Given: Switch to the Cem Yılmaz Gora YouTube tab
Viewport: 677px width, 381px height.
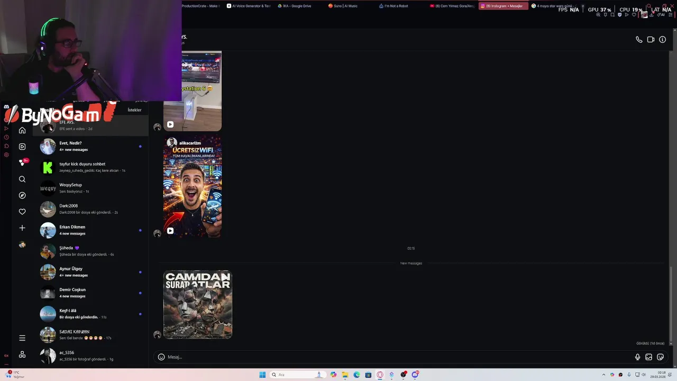Looking at the screenshot, I should [451, 6].
